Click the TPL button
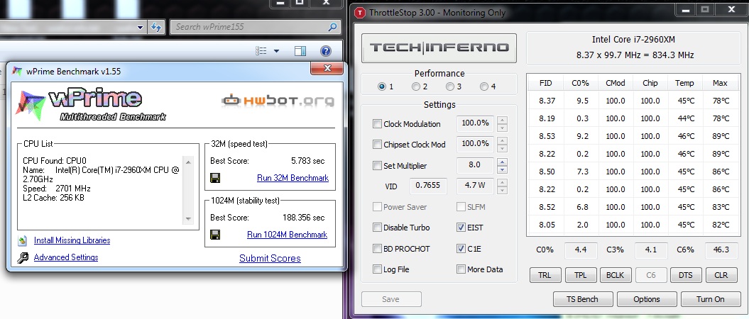749x319 pixels. [580, 275]
